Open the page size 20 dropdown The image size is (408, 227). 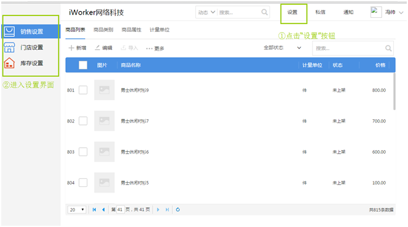pyautogui.click(x=77, y=210)
